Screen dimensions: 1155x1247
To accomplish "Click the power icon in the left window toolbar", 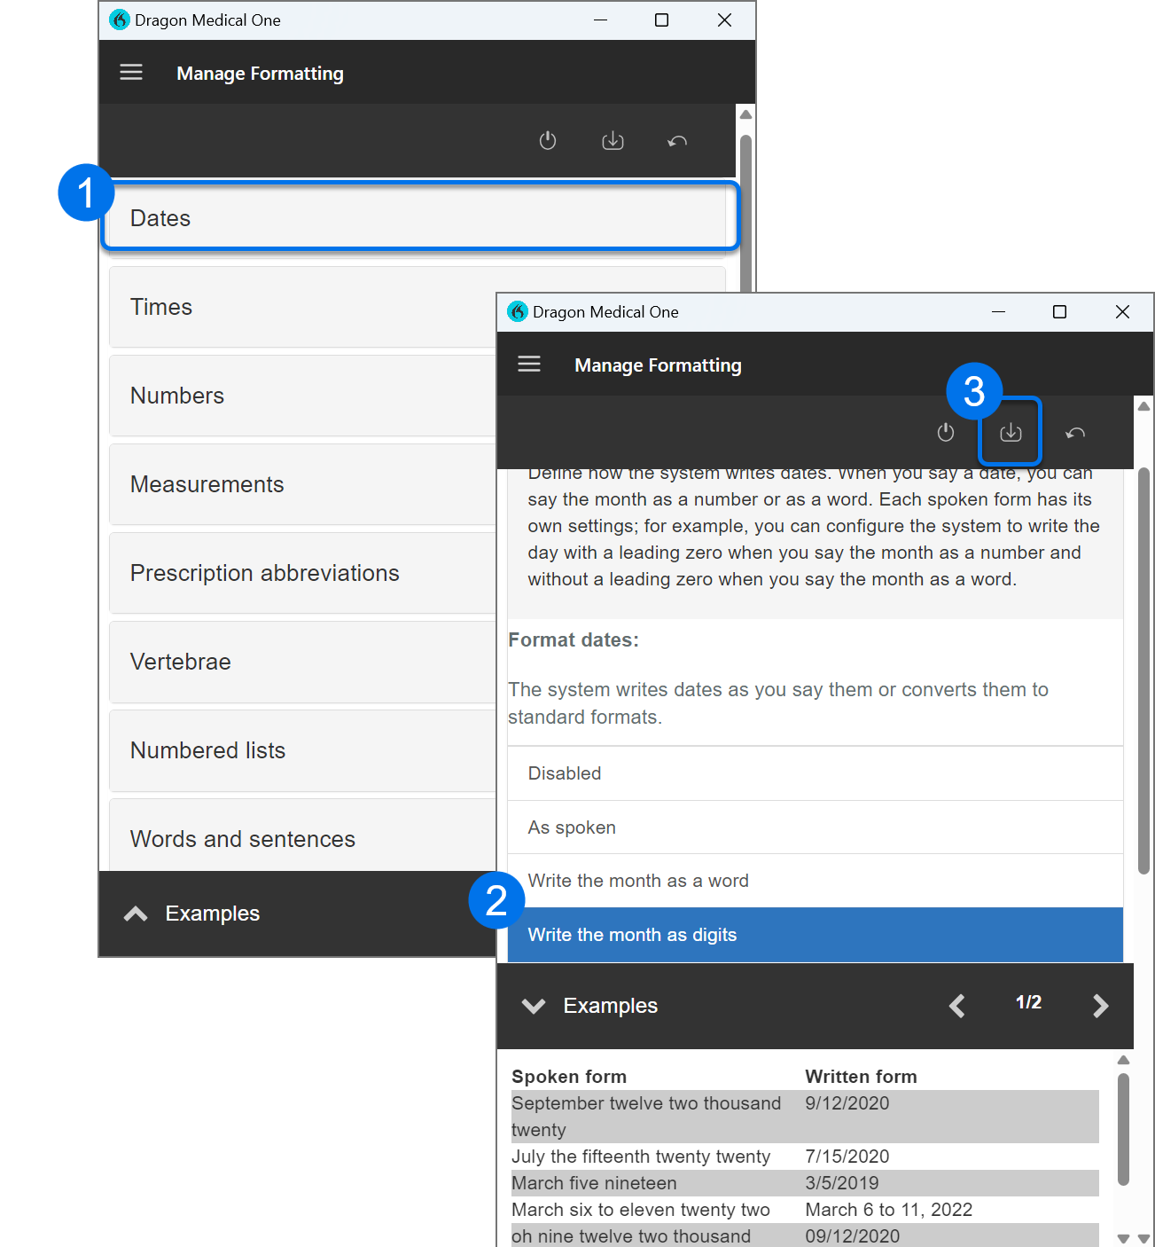I will 547,140.
